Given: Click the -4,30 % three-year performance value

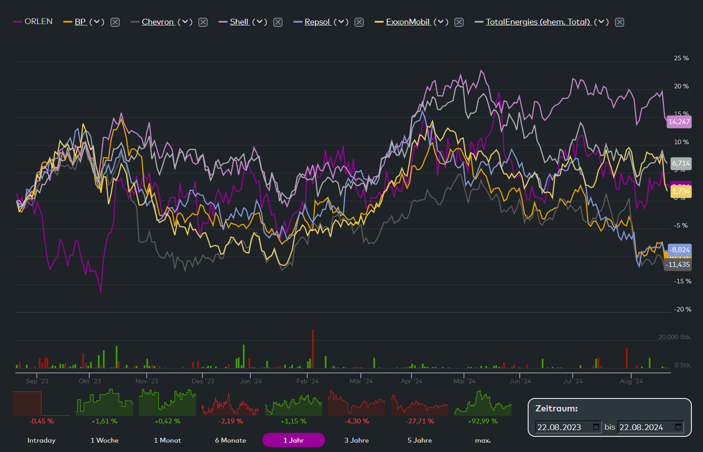Looking at the screenshot, I should (x=356, y=421).
